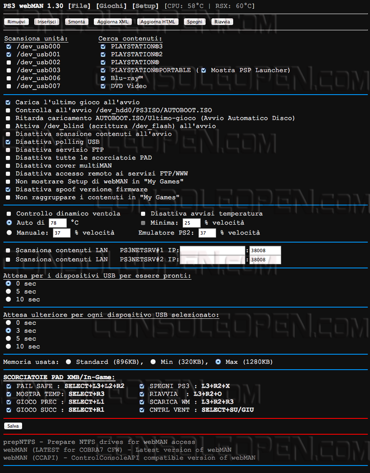Viewport: 370px width, 473px height.
Task: Open the Setup menu link
Action: (x=145, y=6)
